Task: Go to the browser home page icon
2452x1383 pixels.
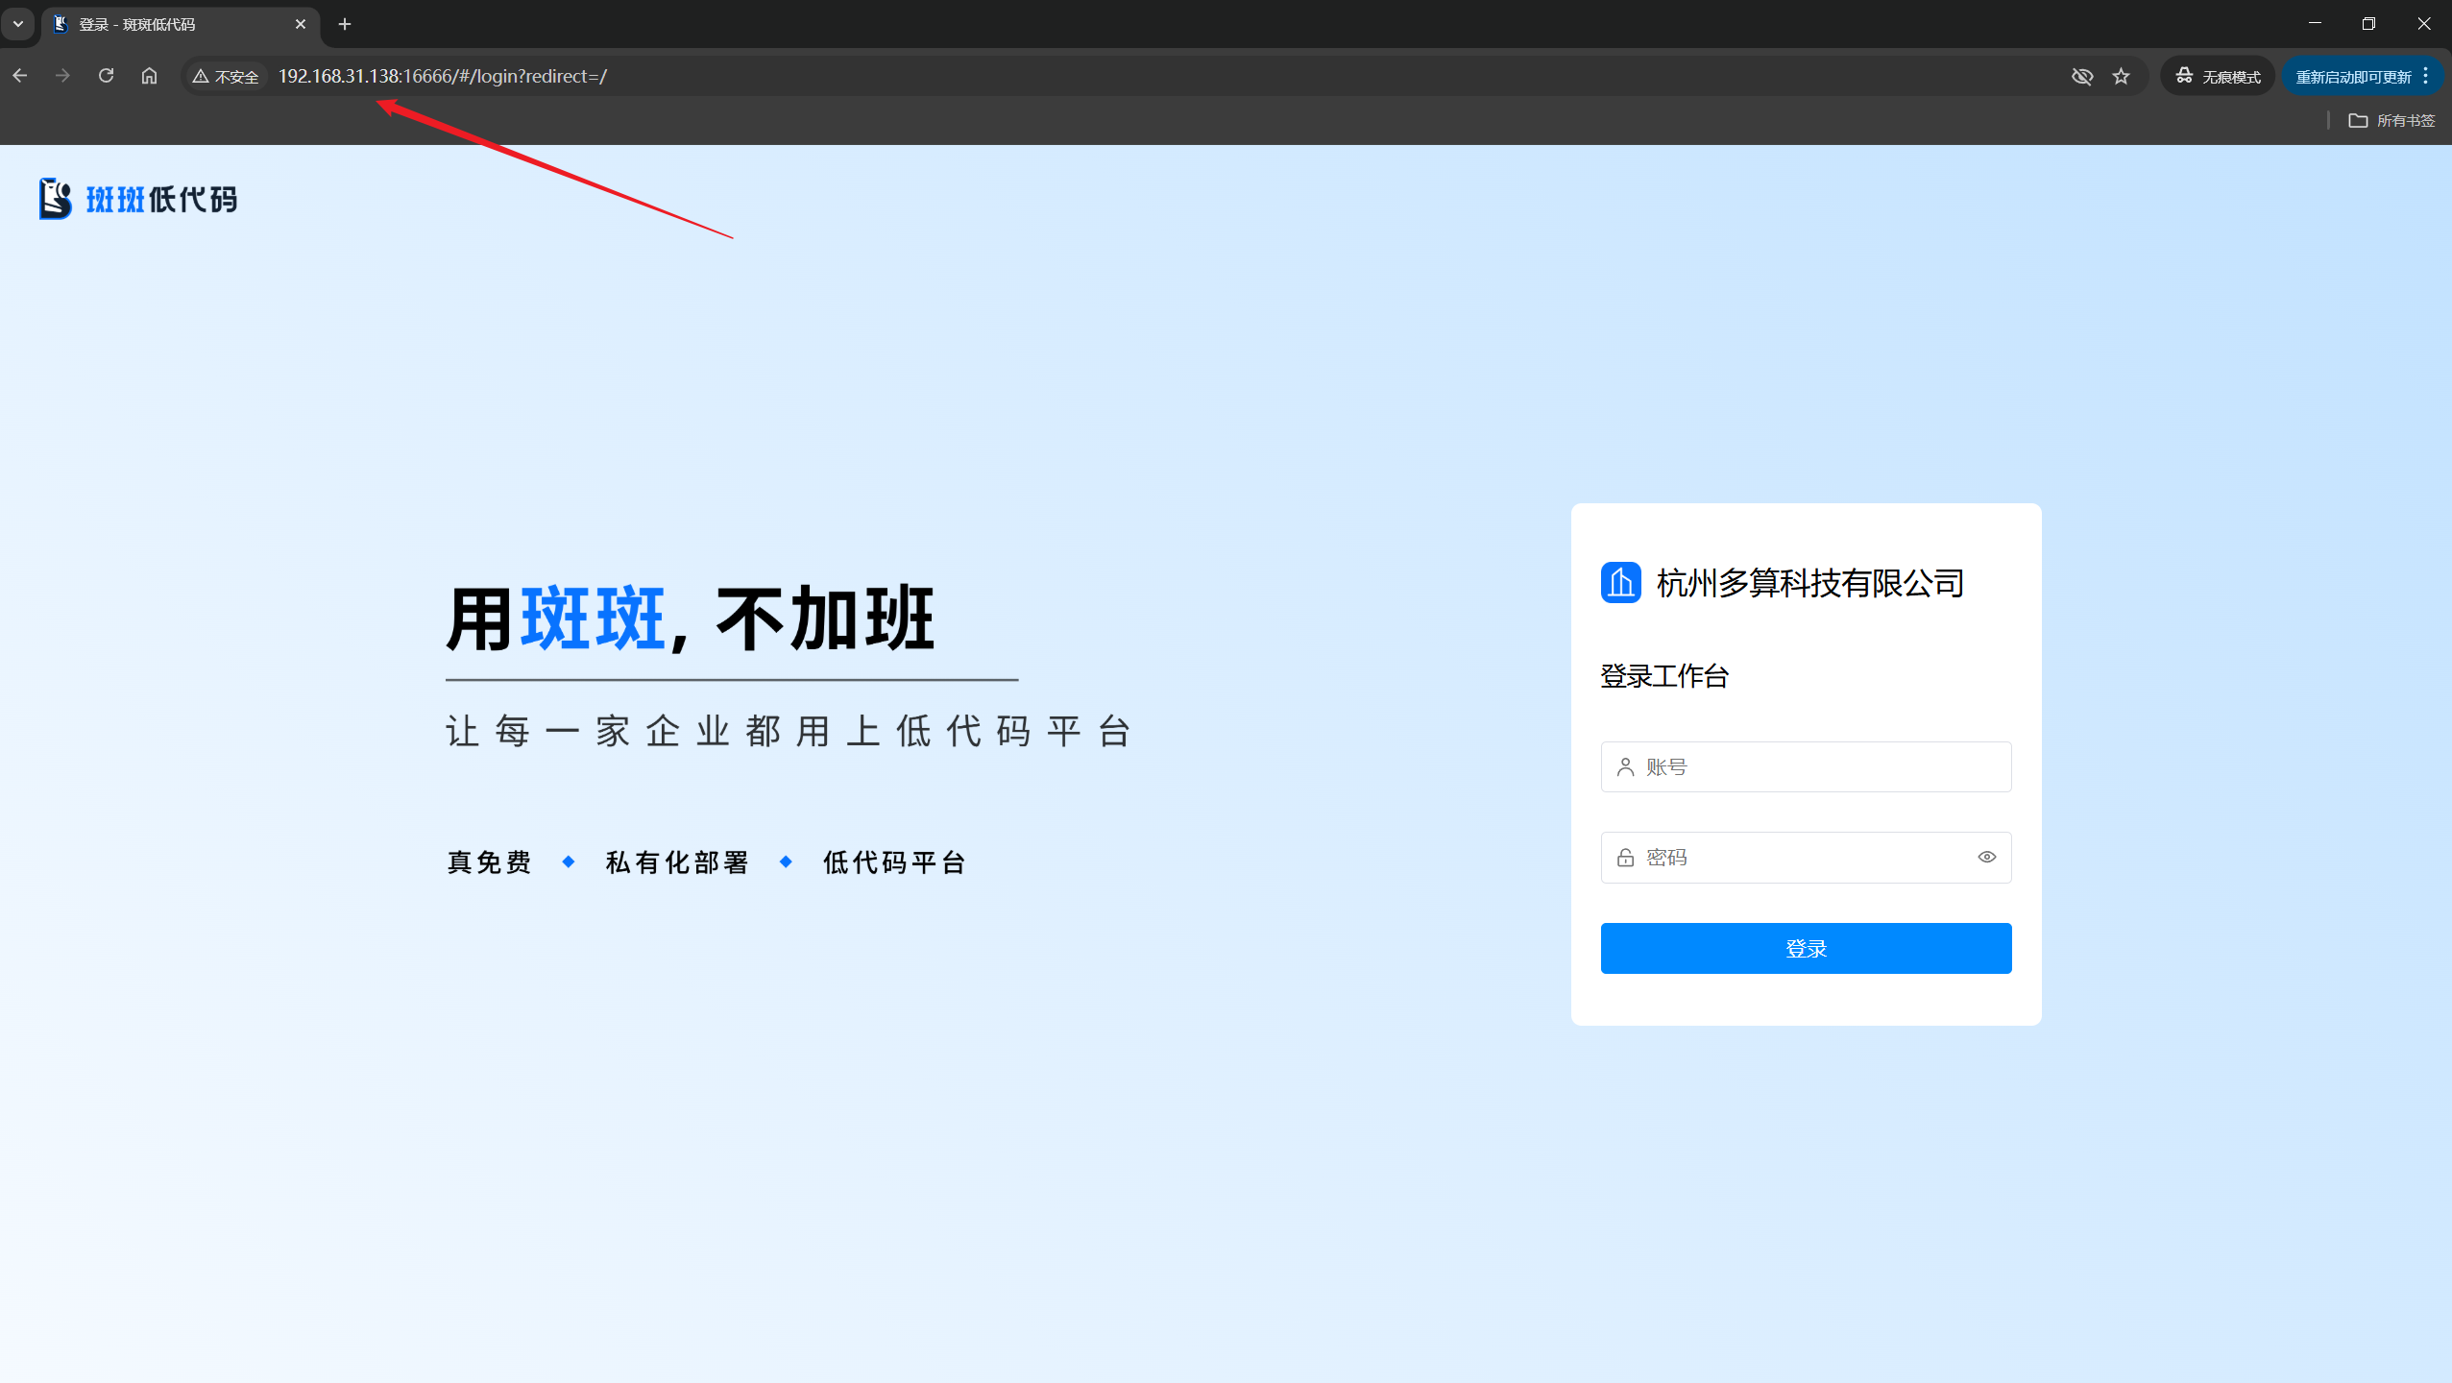Action: coord(149,76)
